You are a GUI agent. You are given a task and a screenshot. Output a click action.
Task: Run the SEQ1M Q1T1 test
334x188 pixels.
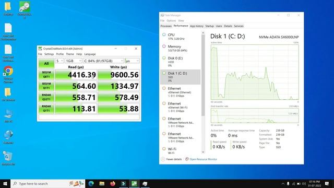coord(46,86)
